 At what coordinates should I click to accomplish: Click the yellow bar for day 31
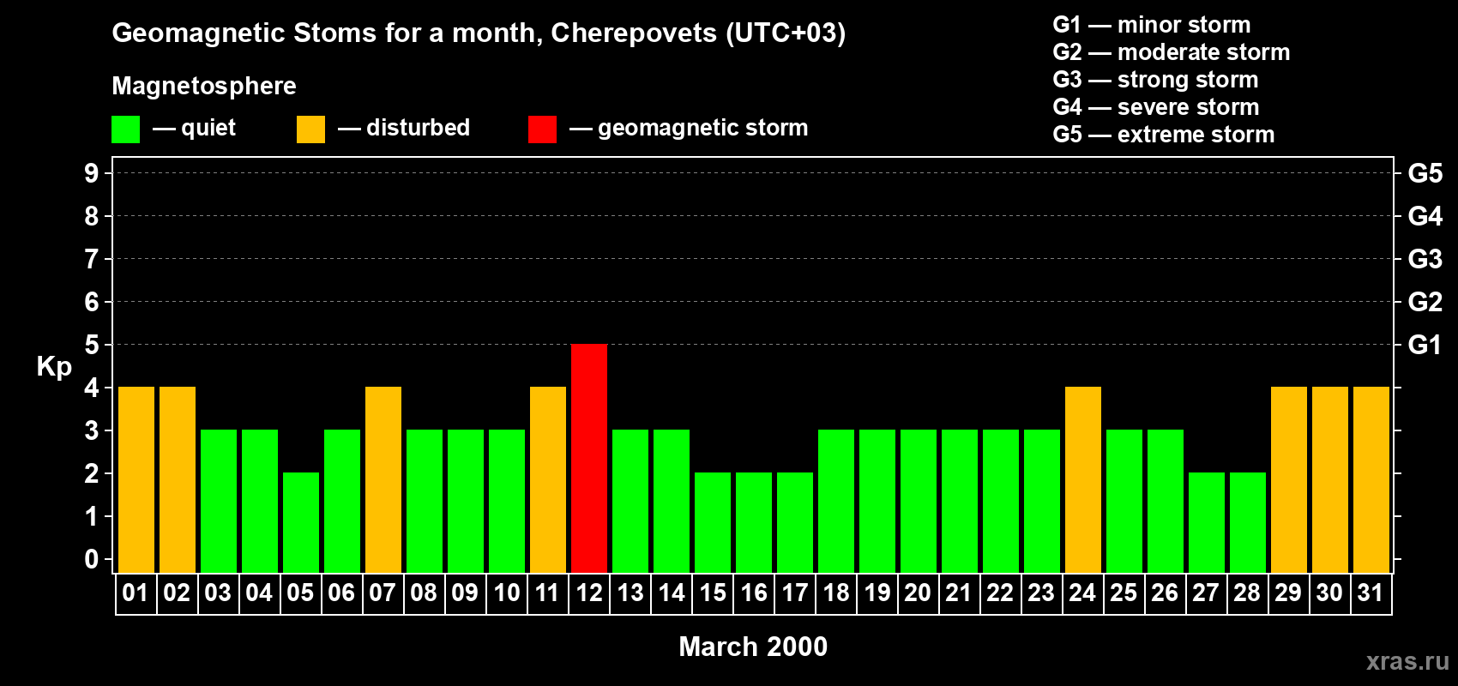point(1371,479)
